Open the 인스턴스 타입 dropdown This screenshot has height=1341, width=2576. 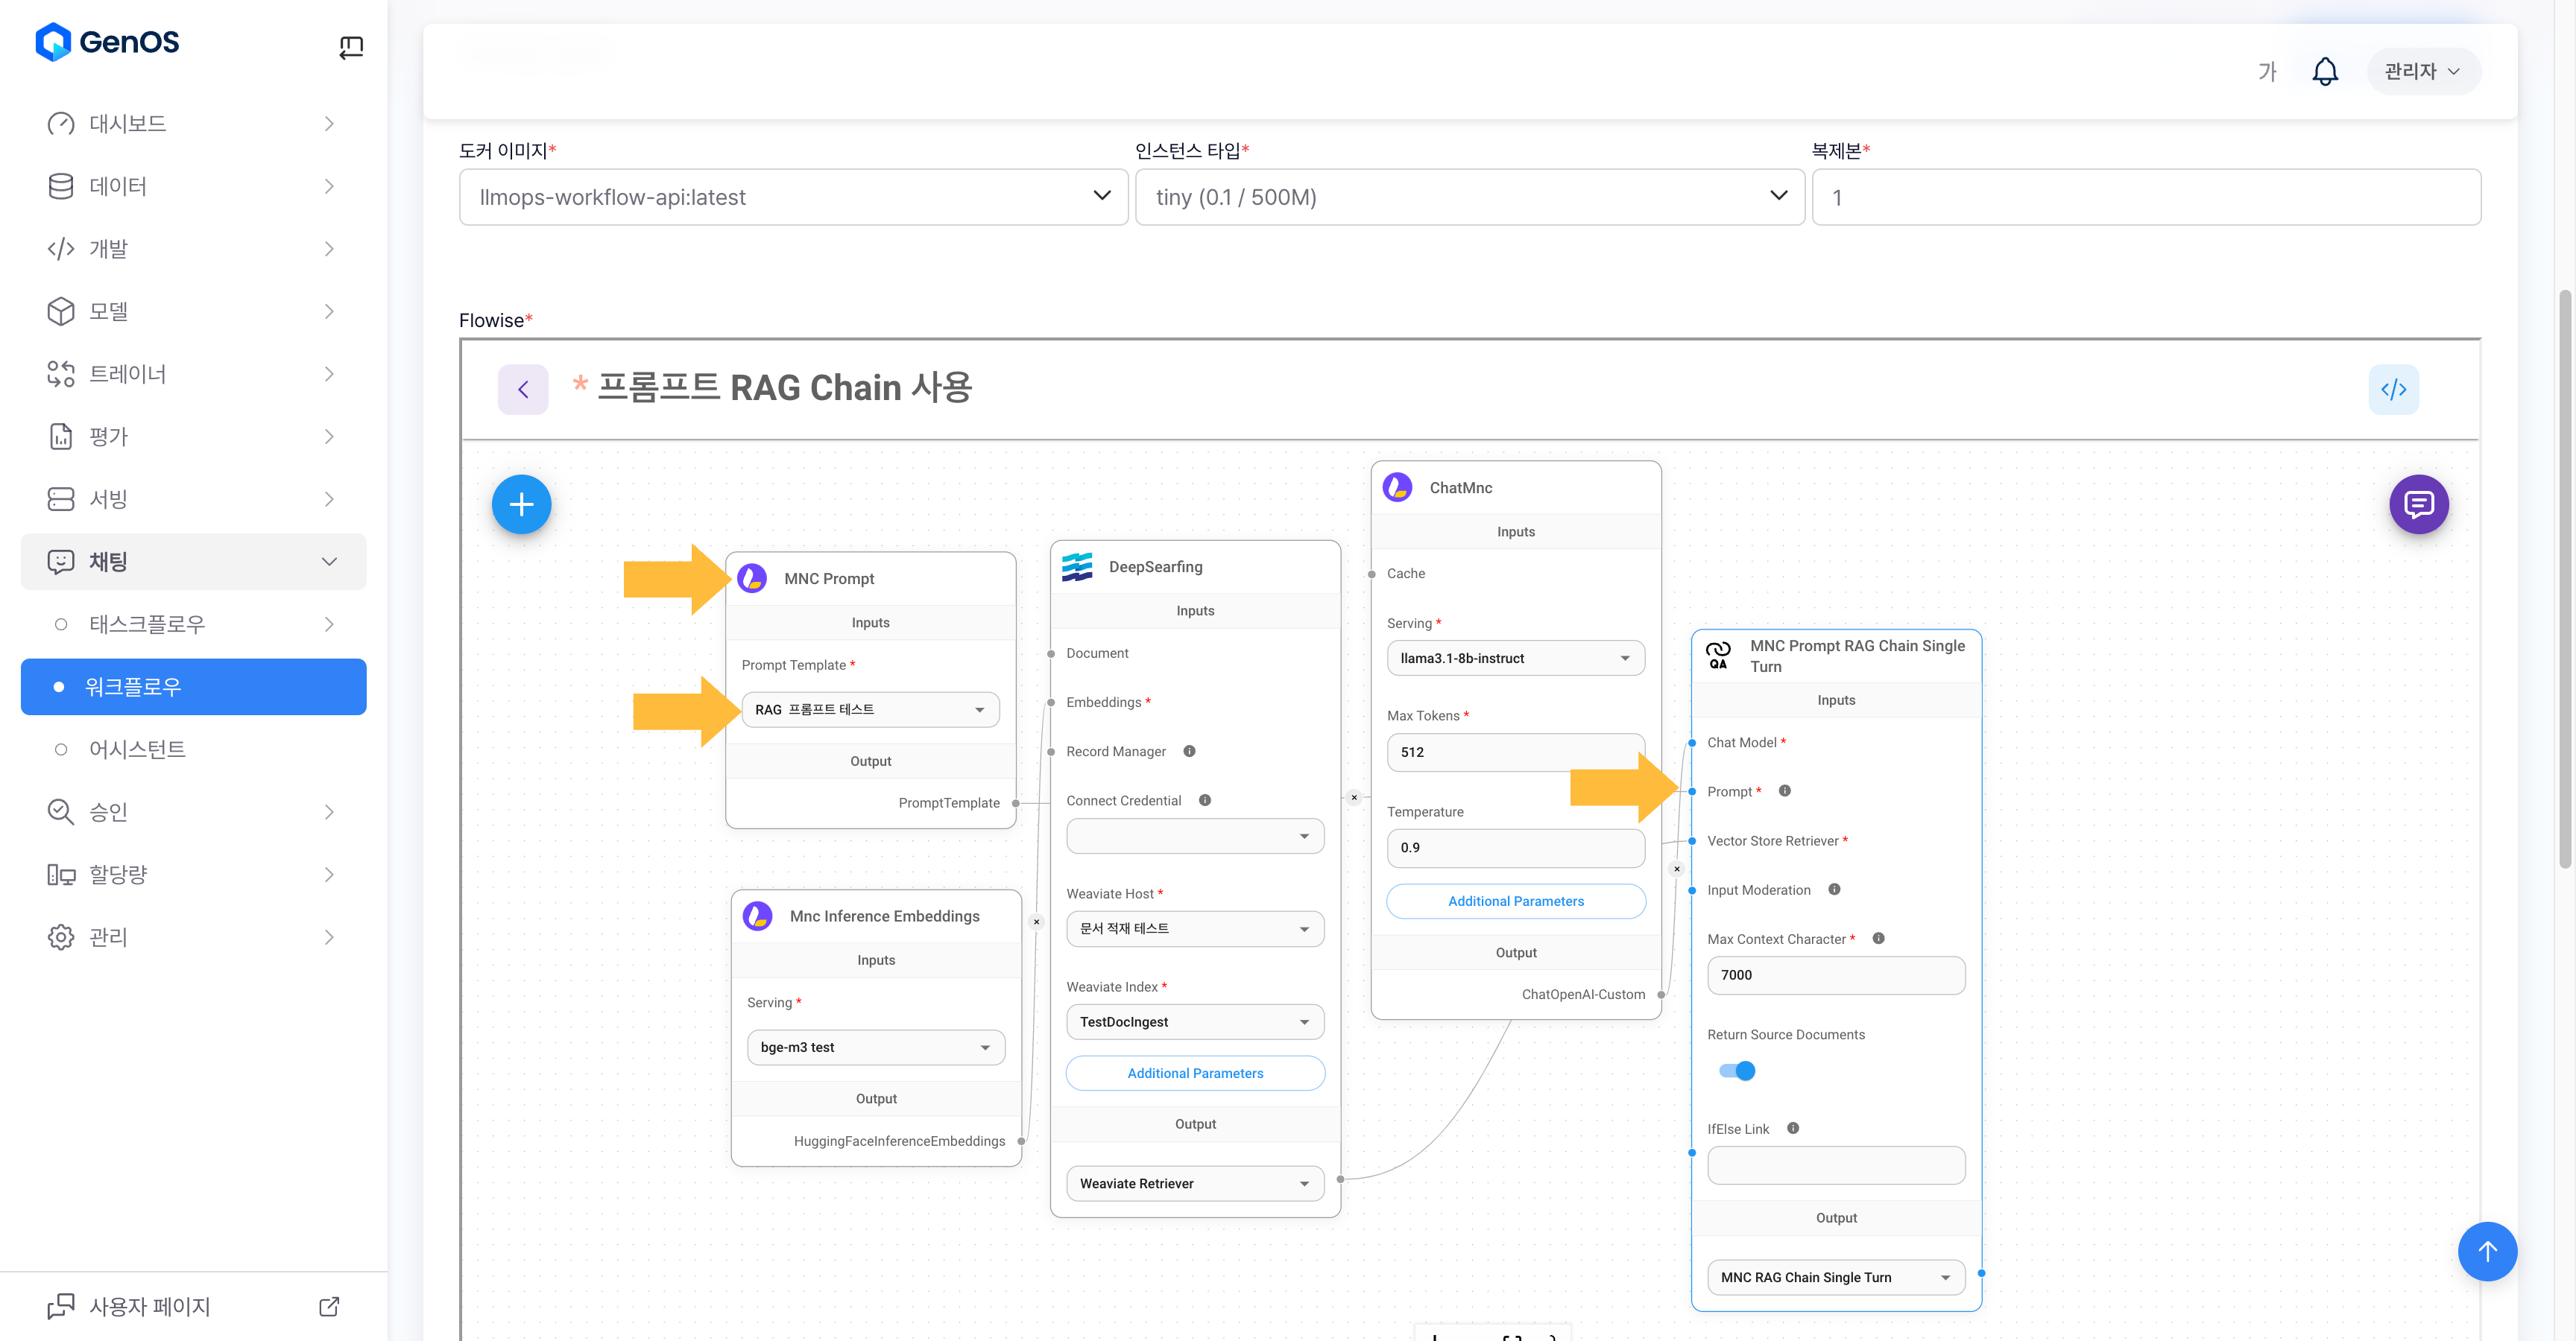coord(1469,197)
